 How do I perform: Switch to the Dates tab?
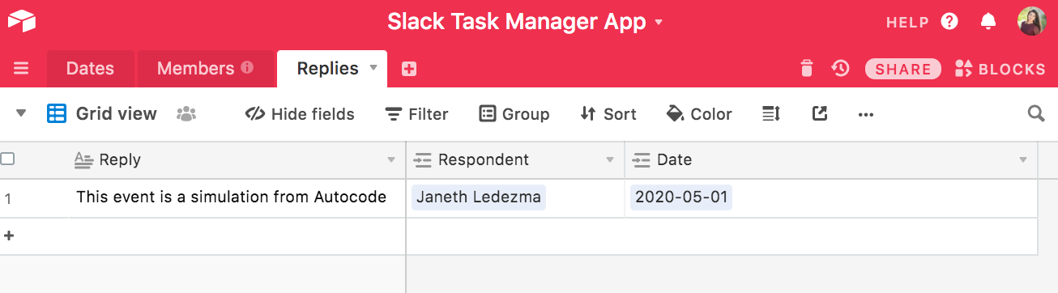[x=90, y=69]
